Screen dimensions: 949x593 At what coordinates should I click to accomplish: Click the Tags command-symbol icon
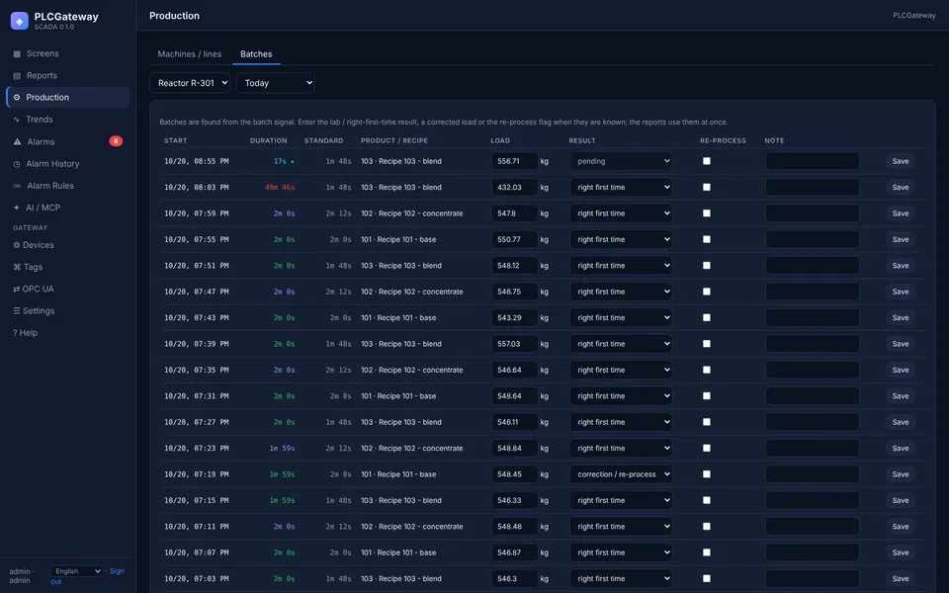17,267
